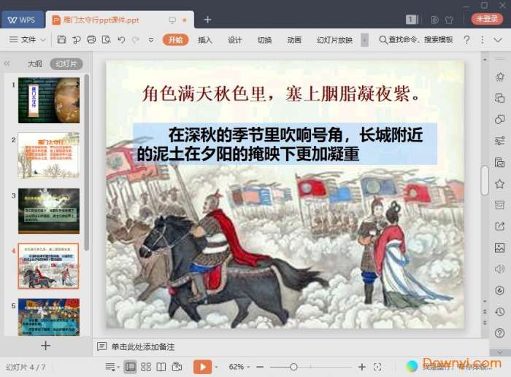Open the sidebar settings sliders icon
Screen dimensions: 511x377
coord(499,141)
